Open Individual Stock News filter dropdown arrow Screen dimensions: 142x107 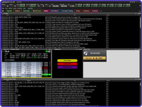pos(2,81)
